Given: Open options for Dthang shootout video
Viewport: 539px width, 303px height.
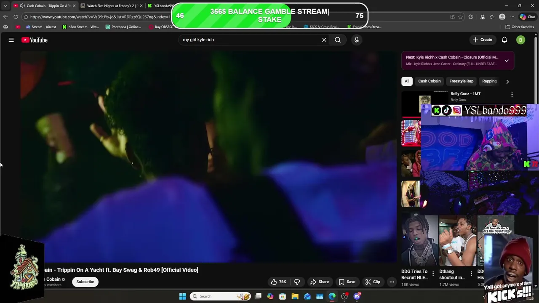Looking at the screenshot, I should pos(471,274).
